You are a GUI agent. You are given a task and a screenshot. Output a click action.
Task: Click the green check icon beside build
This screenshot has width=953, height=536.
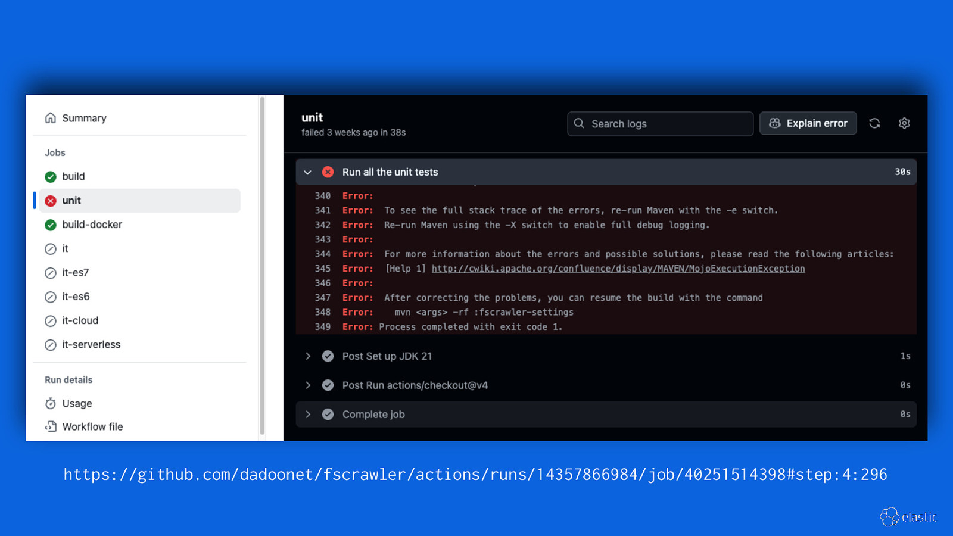(51, 177)
